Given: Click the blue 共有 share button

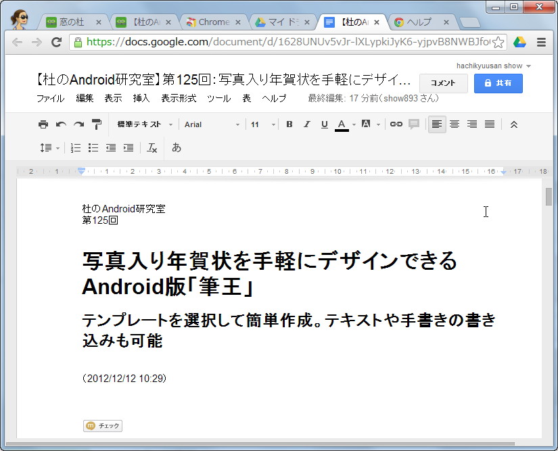Looking at the screenshot, I should [x=498, y=83].
